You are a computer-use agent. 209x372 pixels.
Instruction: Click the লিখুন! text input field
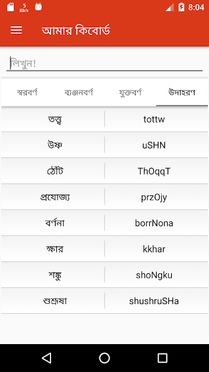pyautogui.click(x=105, y=63)
